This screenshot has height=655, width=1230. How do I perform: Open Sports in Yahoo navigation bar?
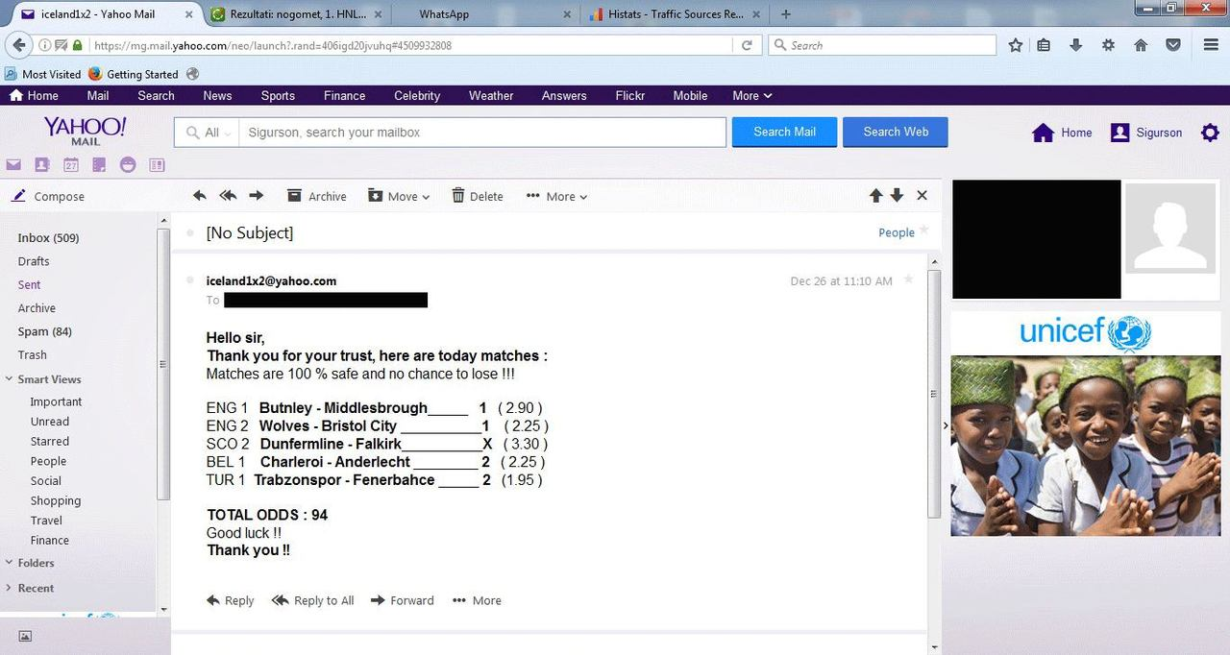(278, 96)
